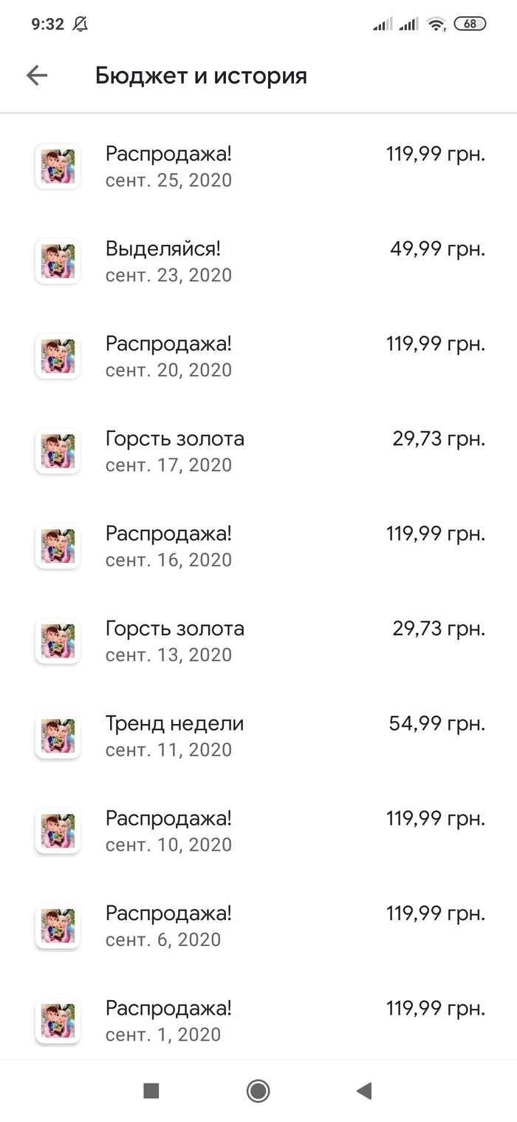Open the Распродажа! purchase from сент. 20

point(168,344)
